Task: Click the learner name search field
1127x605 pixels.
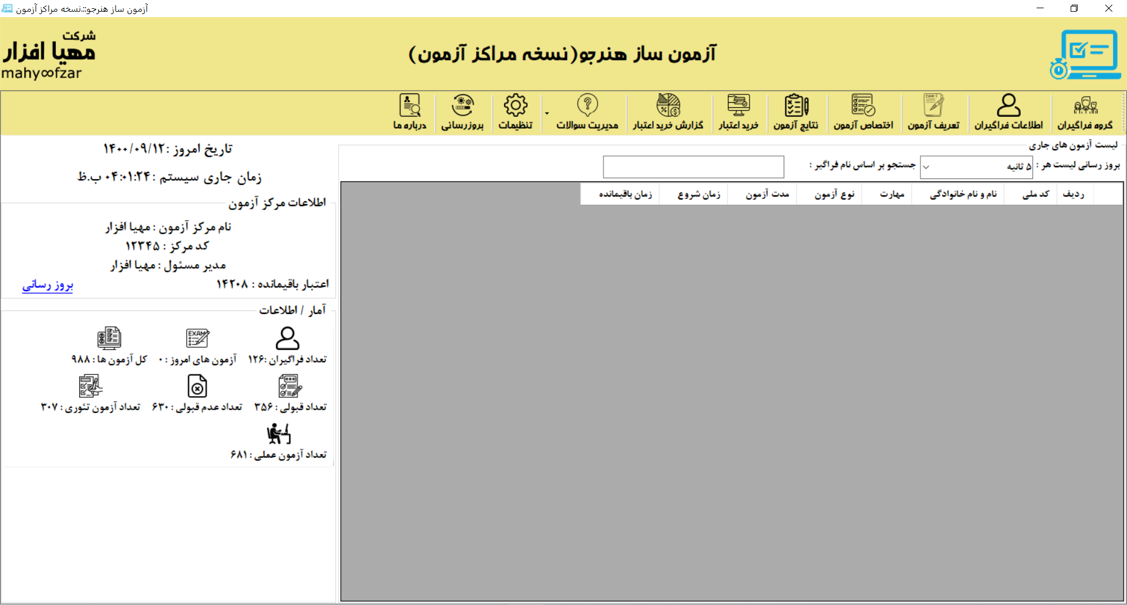Action: coord(693,167)
